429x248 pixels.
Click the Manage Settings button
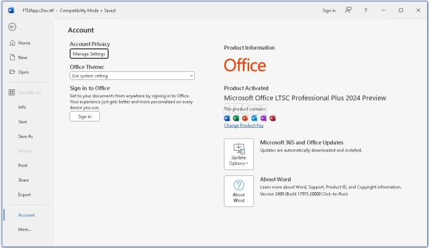point(89,54)
